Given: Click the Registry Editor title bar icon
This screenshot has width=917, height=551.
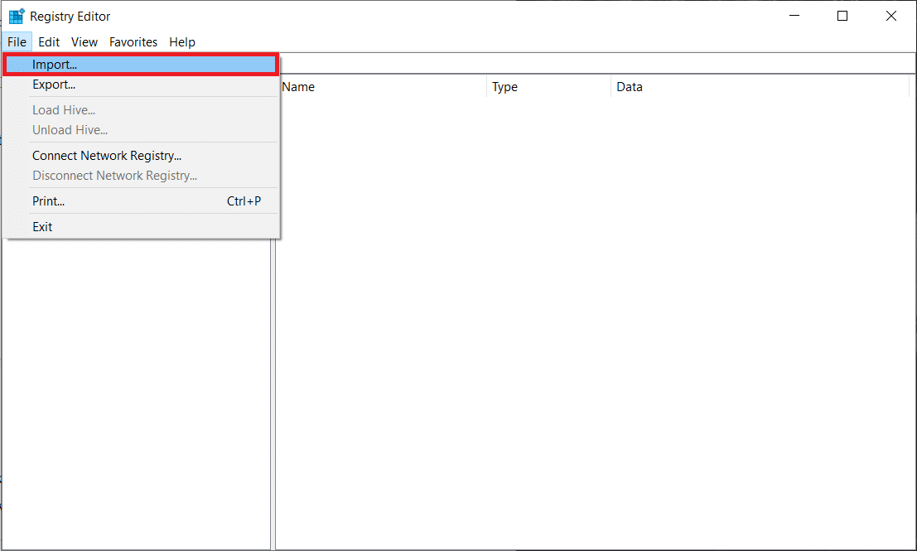Looking at the screenshot, I should click(17, 17).
